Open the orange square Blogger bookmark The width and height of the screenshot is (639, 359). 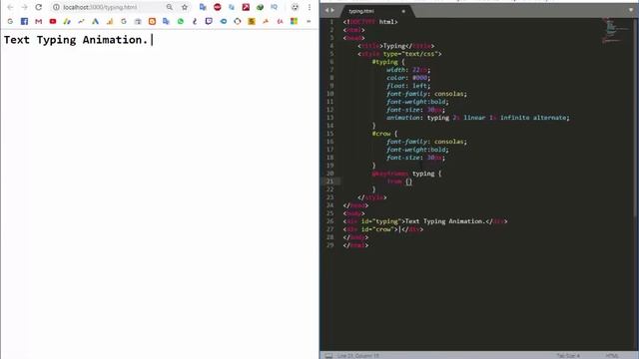[x=152, y=21]
